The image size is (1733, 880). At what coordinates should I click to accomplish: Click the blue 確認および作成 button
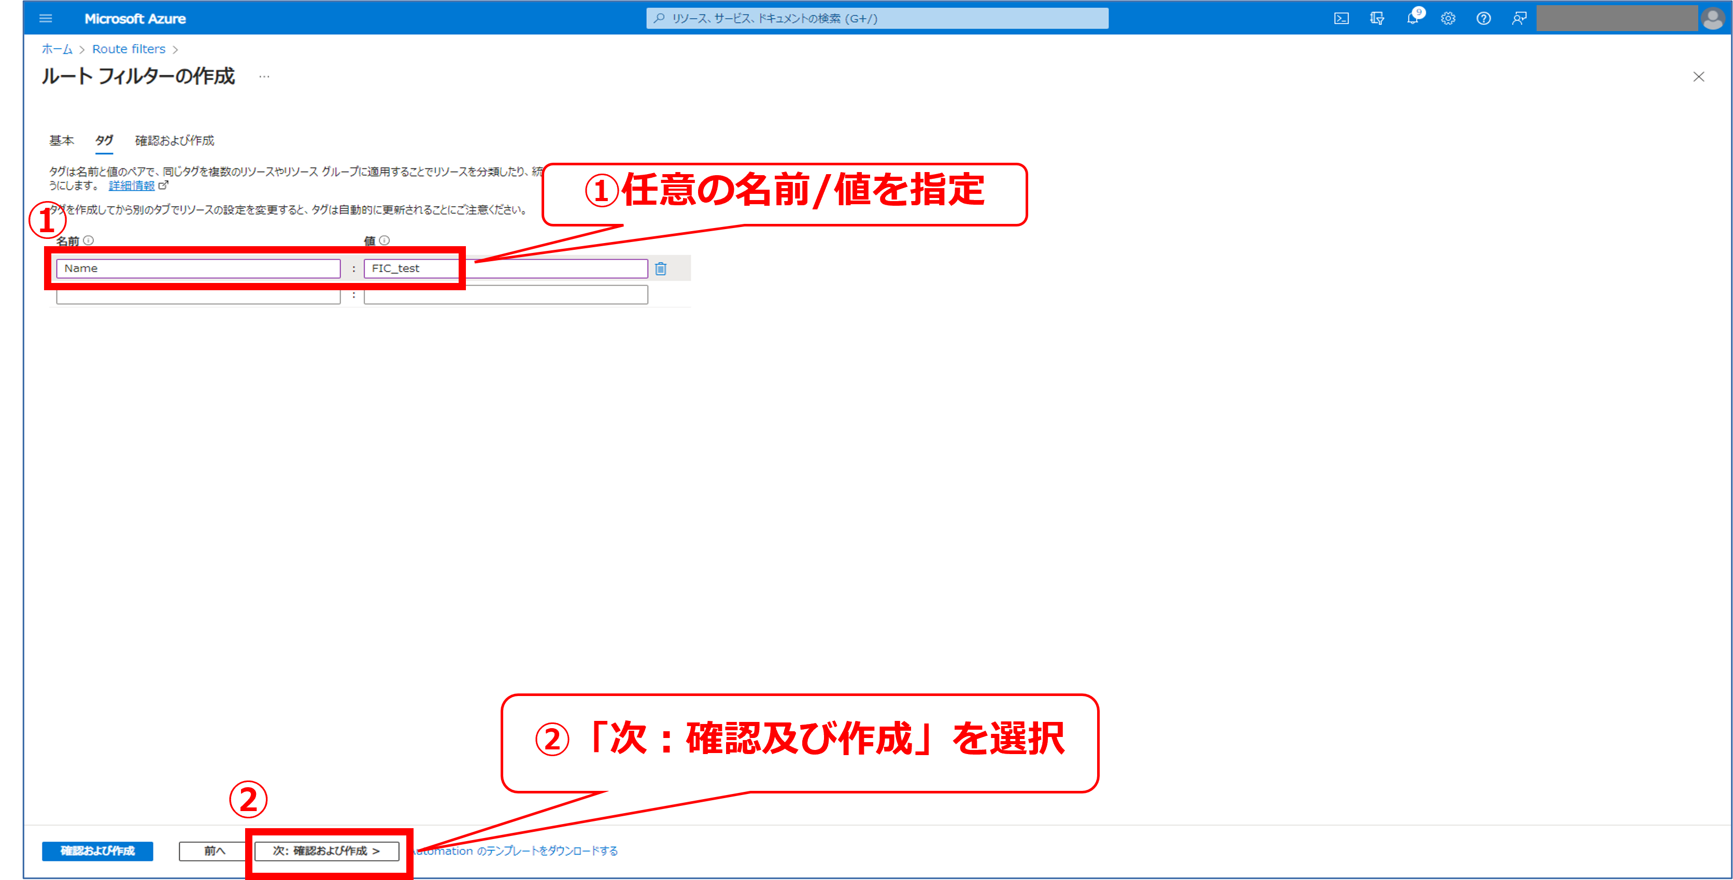pyautogui.click(x=97, y=850)
